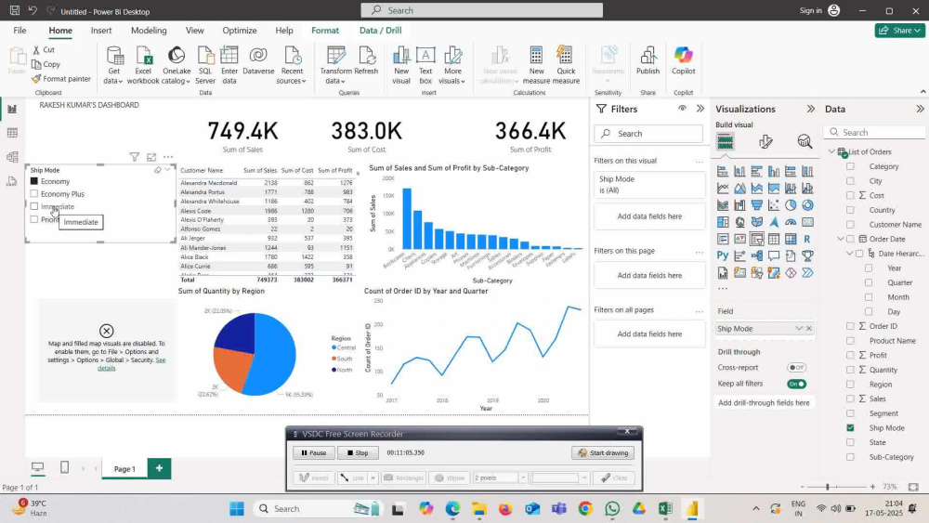Collapse the List of Orders table
This screenshot has width=929, height=523.
[x=831, y=151]
